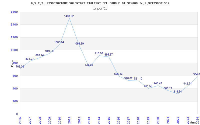The image size is (200, 125).
Task: Click the 2009 x-axis year label
Action: pyautogui.click(x=49, y=120)
